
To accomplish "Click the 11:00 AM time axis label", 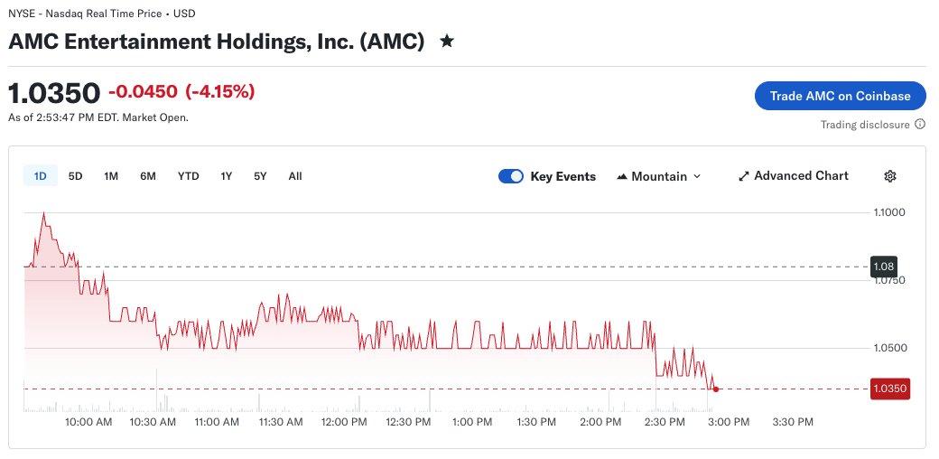I will click(x=216, y=422).
